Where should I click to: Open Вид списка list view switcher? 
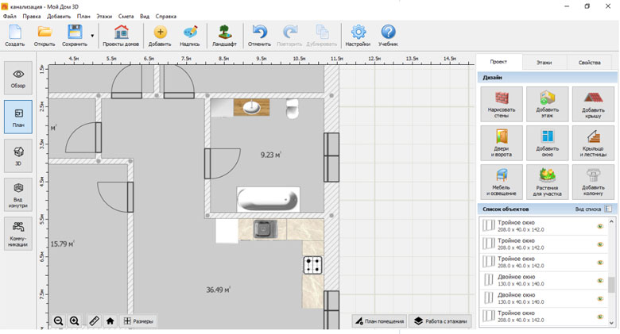593,209
